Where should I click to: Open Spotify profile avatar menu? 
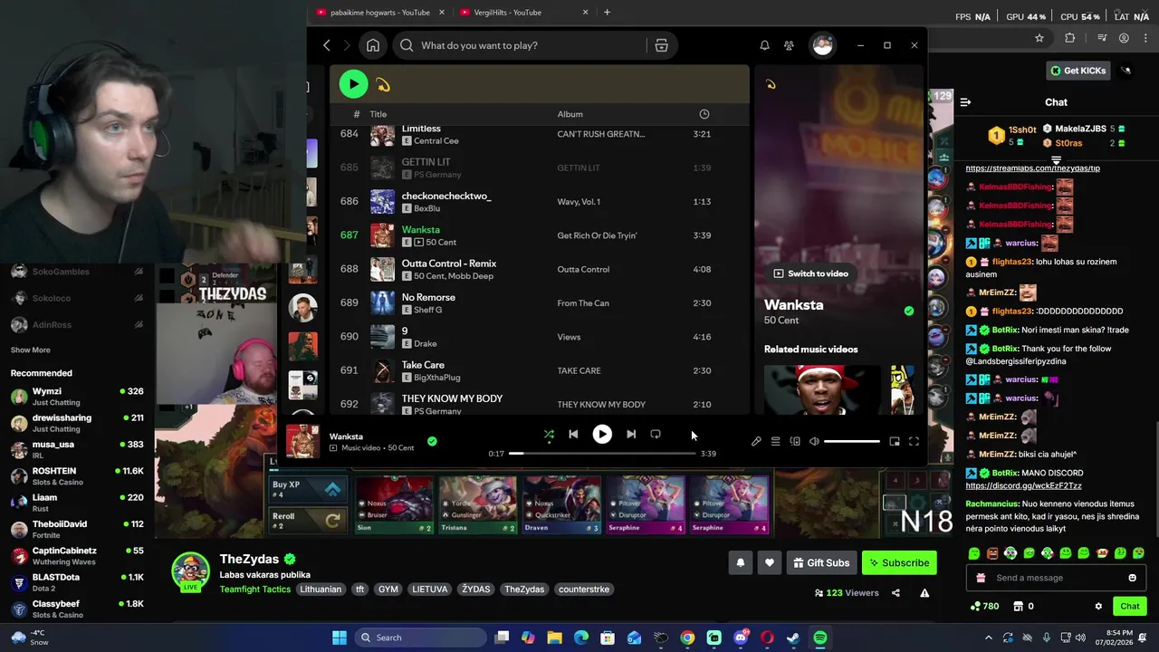coord(822,45)
